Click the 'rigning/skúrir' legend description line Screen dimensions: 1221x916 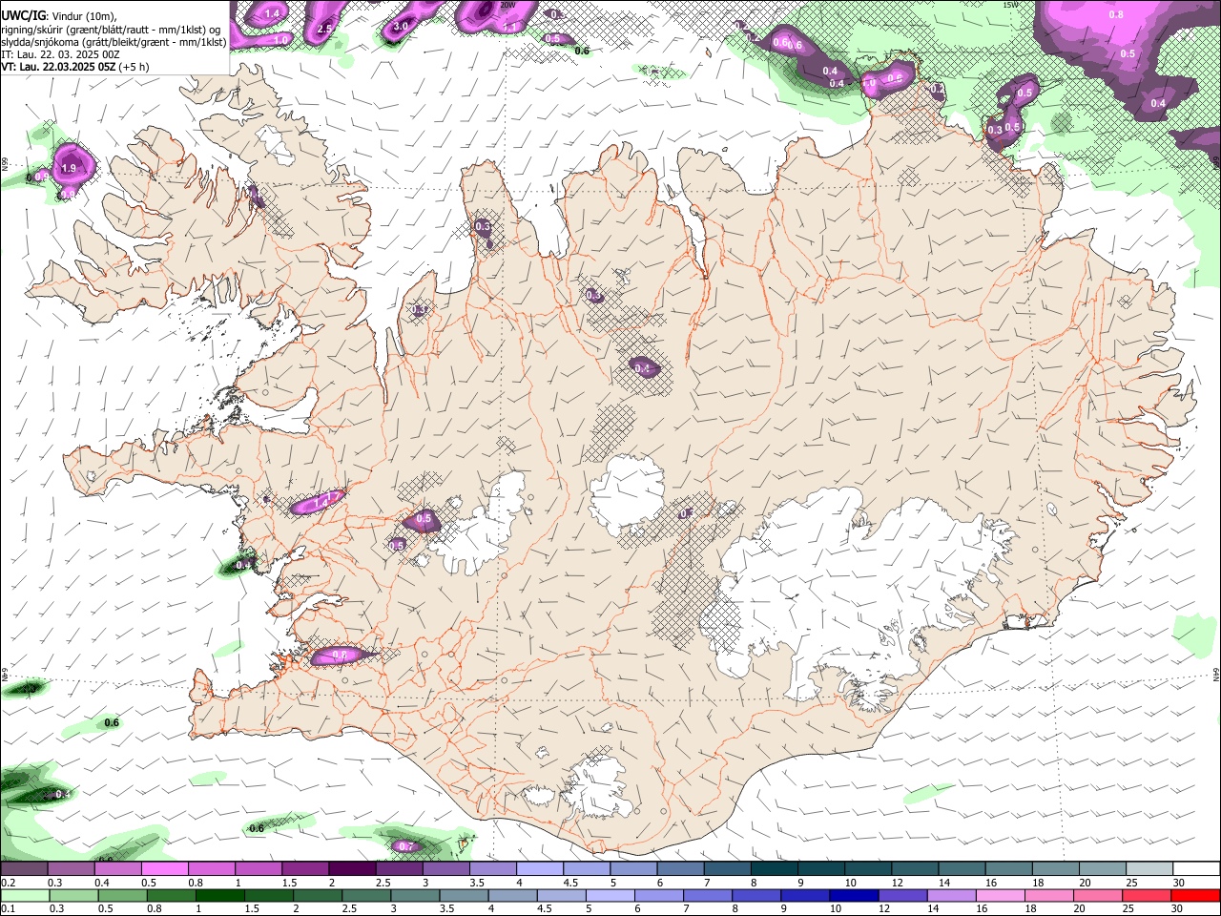tap(110, 29)
